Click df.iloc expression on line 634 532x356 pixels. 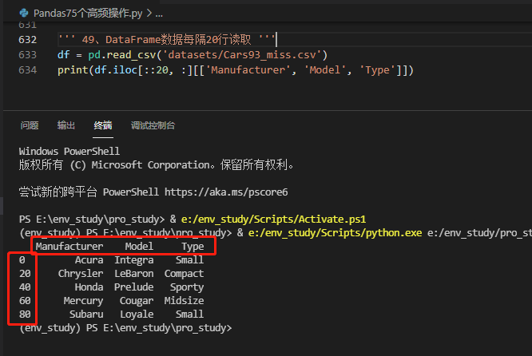coord(116,70)
